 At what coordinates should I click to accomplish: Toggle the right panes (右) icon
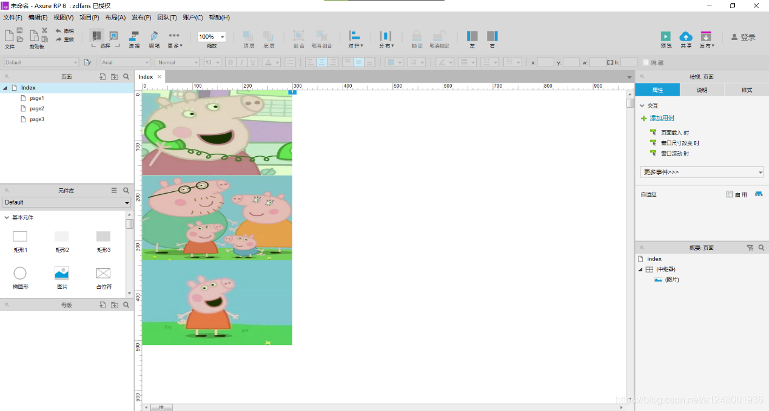click(492, 36)
